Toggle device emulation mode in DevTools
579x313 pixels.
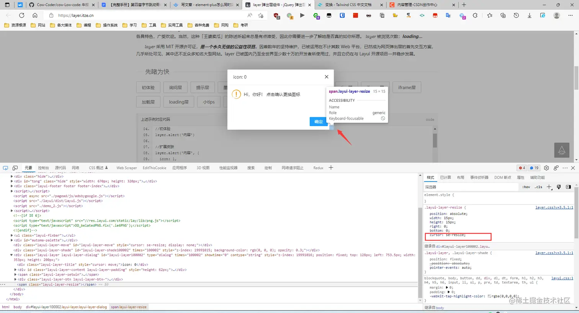tap(15, 167)
